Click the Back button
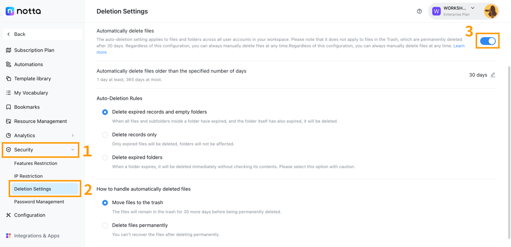 (43, 34)
